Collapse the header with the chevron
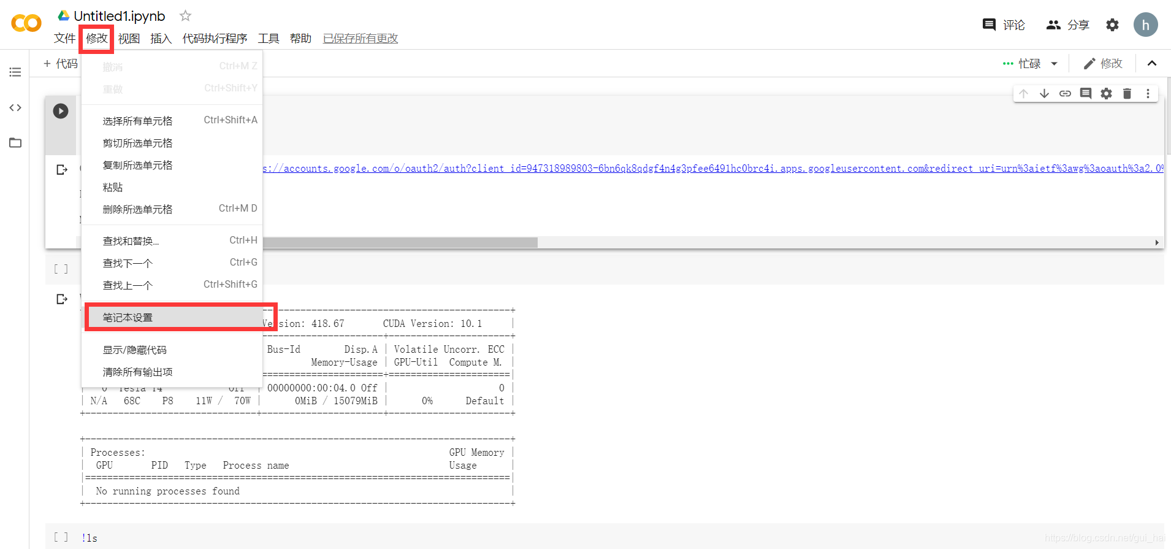The width and height of the screenshot is (1171, 549). click(x=1152, y=63)
